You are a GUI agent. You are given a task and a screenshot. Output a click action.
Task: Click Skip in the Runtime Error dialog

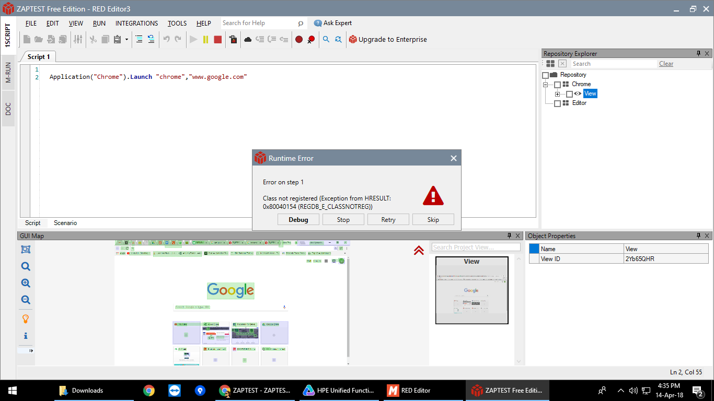point(433,220)
